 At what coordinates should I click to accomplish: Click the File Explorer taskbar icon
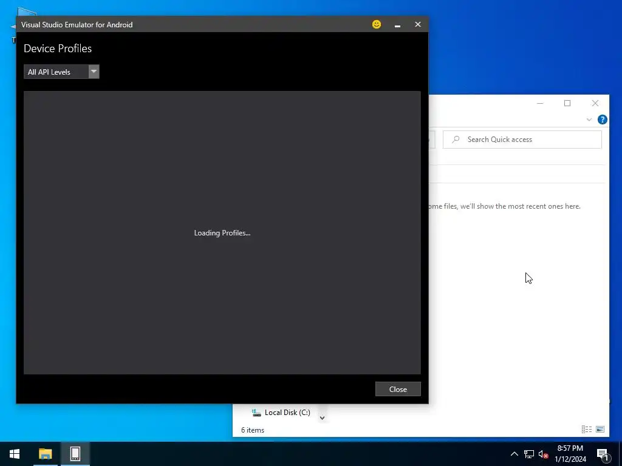pos(45,454)
